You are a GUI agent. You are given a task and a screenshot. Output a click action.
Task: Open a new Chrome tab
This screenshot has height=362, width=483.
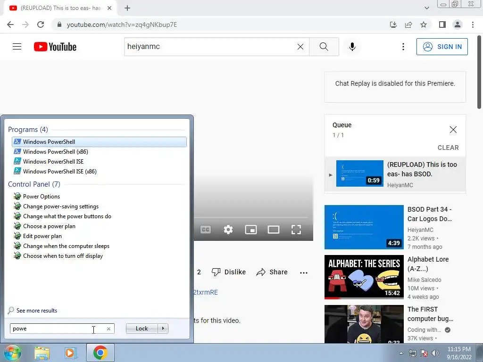[x=127, y=8]
